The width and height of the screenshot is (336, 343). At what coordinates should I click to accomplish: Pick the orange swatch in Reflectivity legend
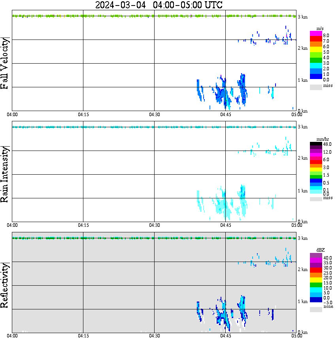[316, 275]
